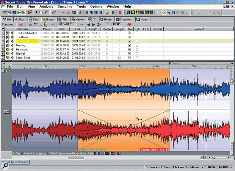Switch to the Markers tab
The height and width of the screenshot is (171, 235).
(78, 19)
